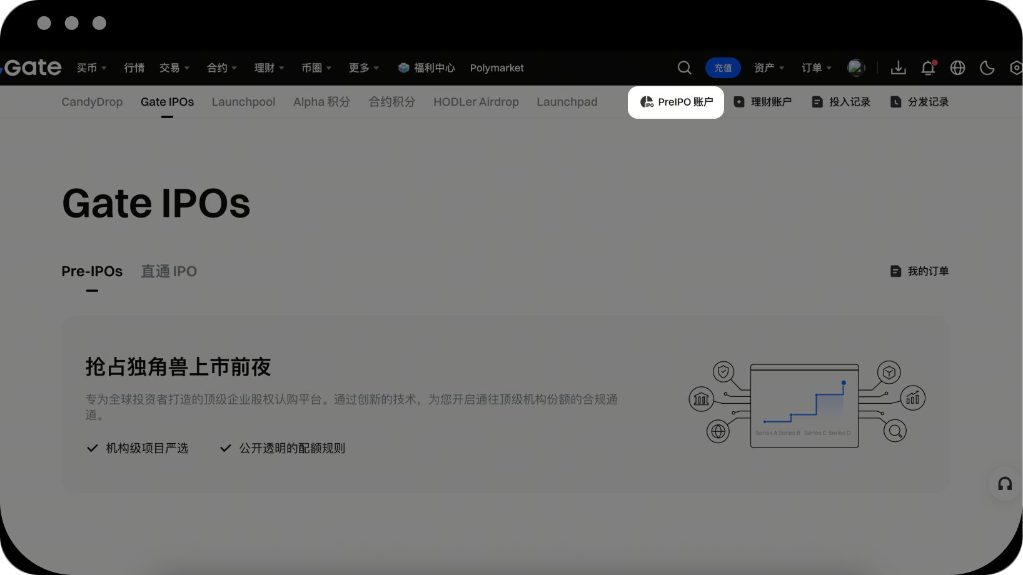Open the 分发记录 link
1023x575 pixels.
(920, 102)
